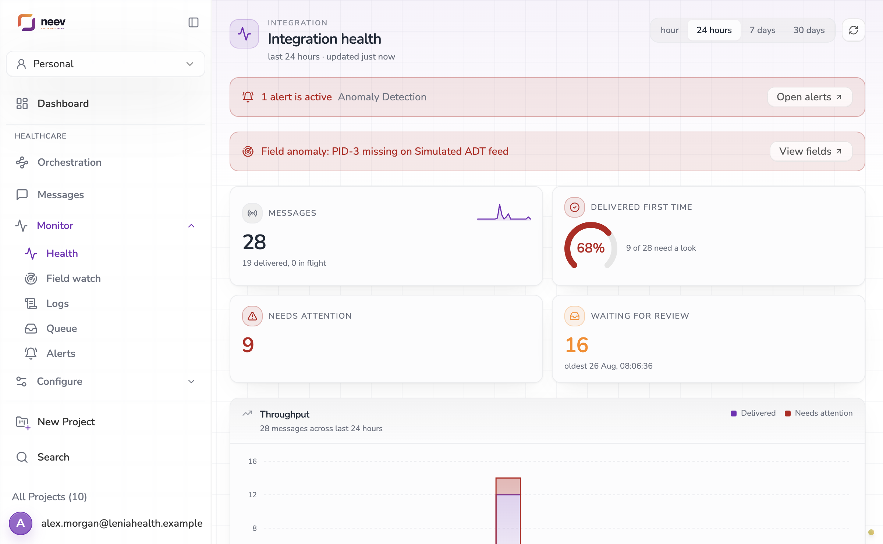Select the hour time range
Screen dimensions: 883x544
670,30
